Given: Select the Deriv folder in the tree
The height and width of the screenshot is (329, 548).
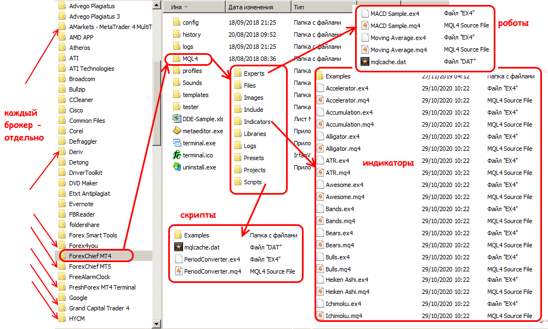Looking at the screenshot, I should click(76, 152).
